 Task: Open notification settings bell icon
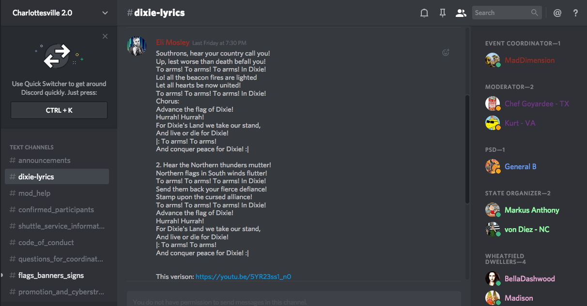(424, 13)
